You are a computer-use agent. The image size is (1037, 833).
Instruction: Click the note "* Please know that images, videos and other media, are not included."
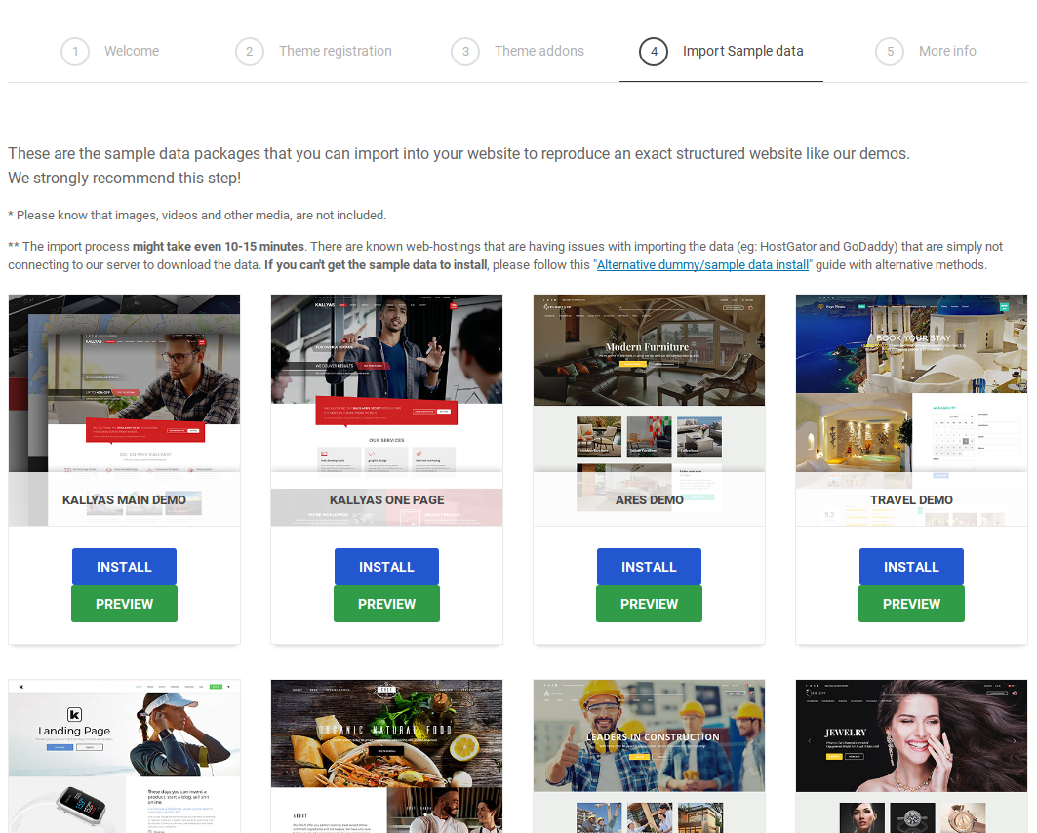click(x=197, y=216)
